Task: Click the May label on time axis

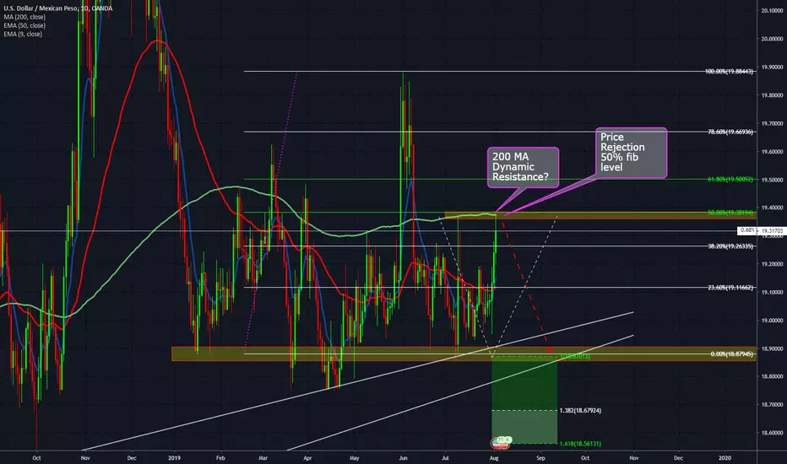Action: point(355,458)
